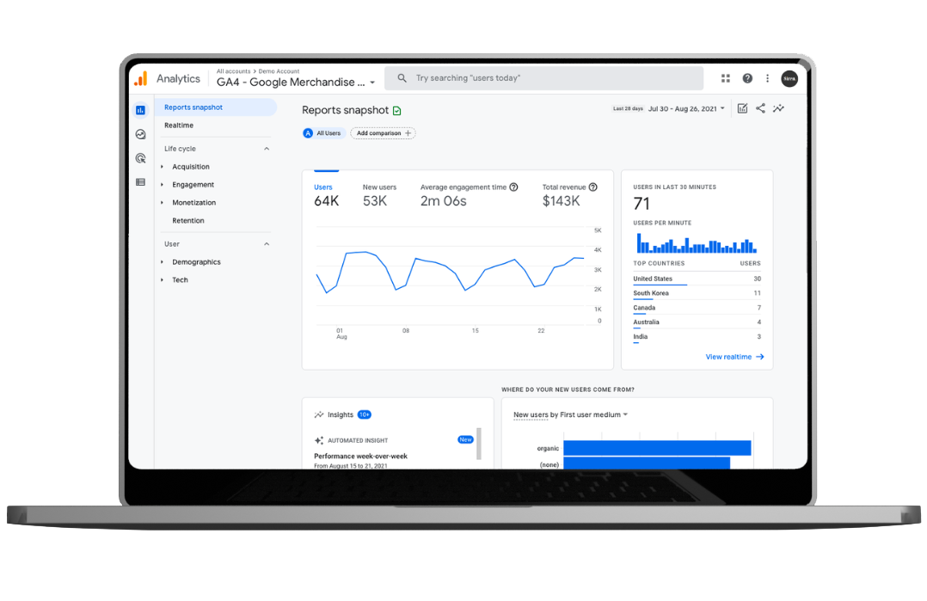
Task: Collapse the Life cycle section
Action: [267, 149]
